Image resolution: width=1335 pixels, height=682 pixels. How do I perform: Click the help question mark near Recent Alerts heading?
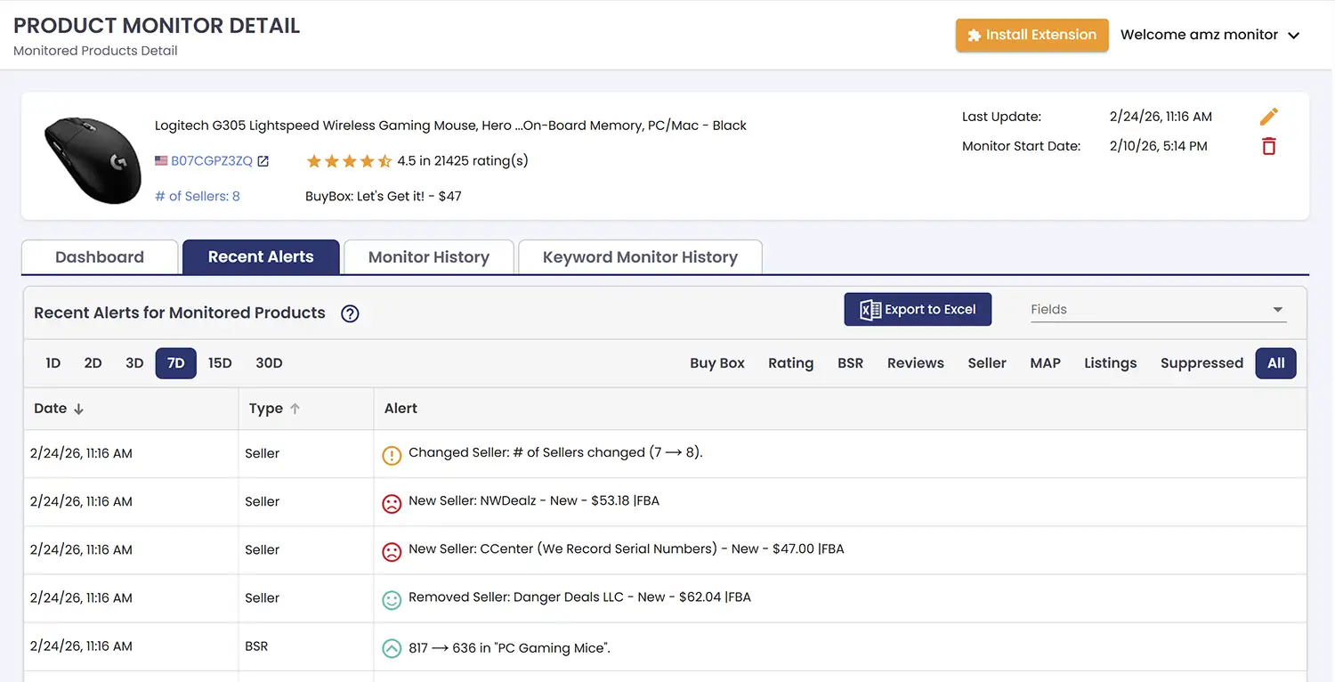(349, 313)
